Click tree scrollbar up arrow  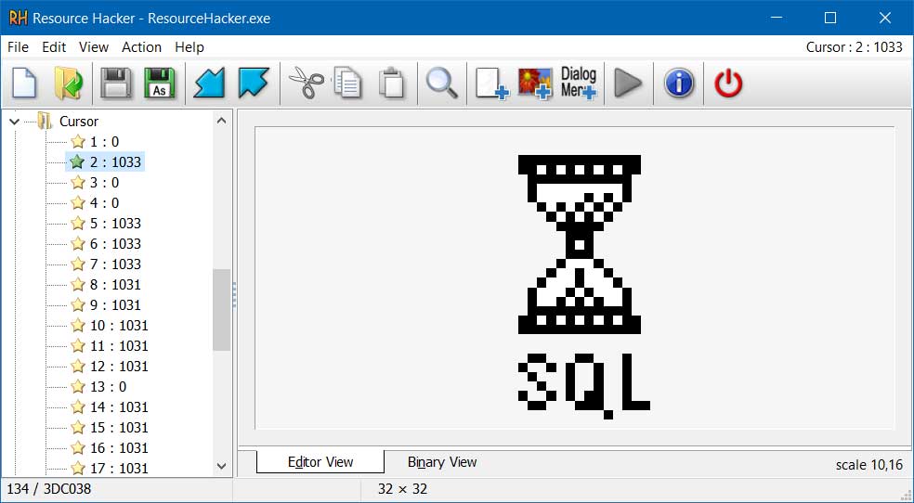pos(221,121)
